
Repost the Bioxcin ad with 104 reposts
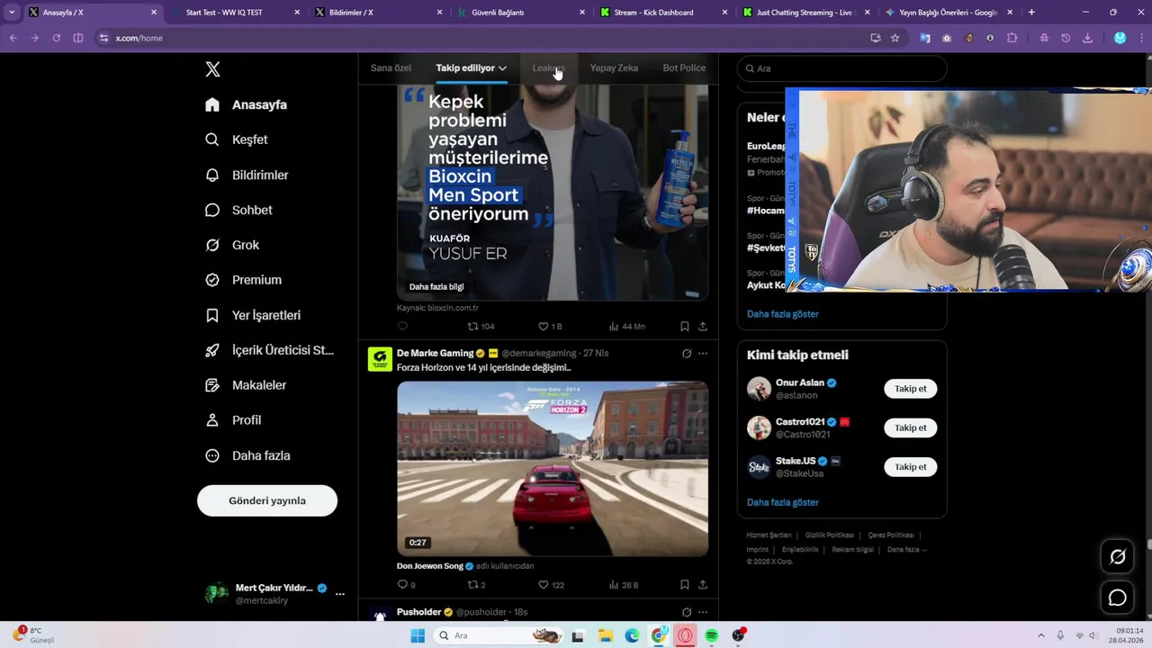pos(481,326)
